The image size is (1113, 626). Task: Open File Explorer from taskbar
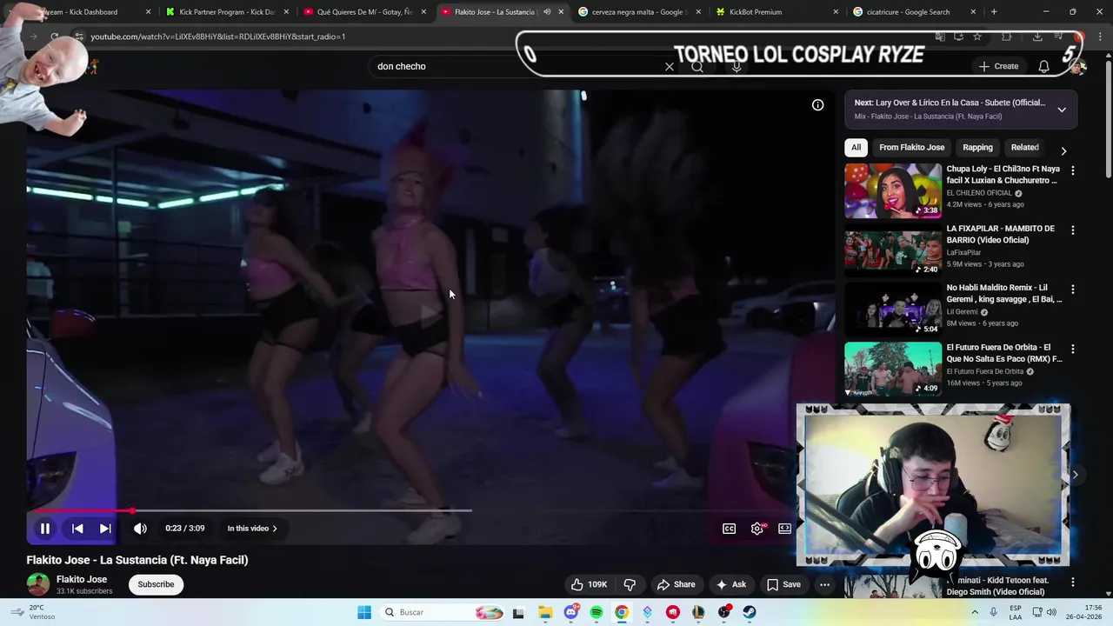[545, 612]
